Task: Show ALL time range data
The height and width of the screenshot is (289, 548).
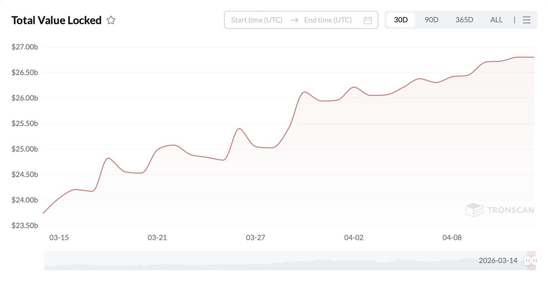Action: [496, 20]
